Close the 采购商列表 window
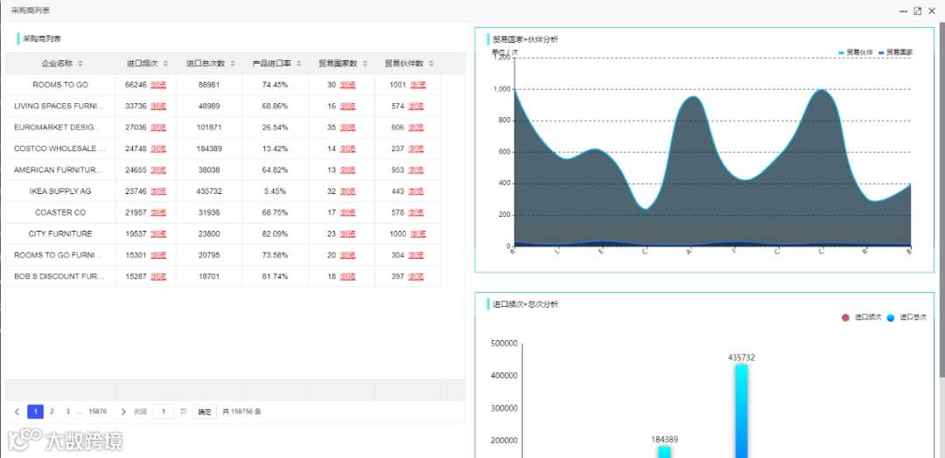This screenshot has height=458, width=945. tap(932, 10)
